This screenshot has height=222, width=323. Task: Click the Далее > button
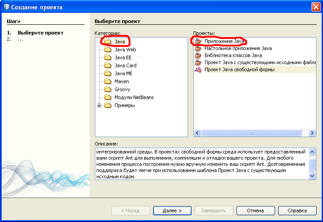[x=172, y=211]
